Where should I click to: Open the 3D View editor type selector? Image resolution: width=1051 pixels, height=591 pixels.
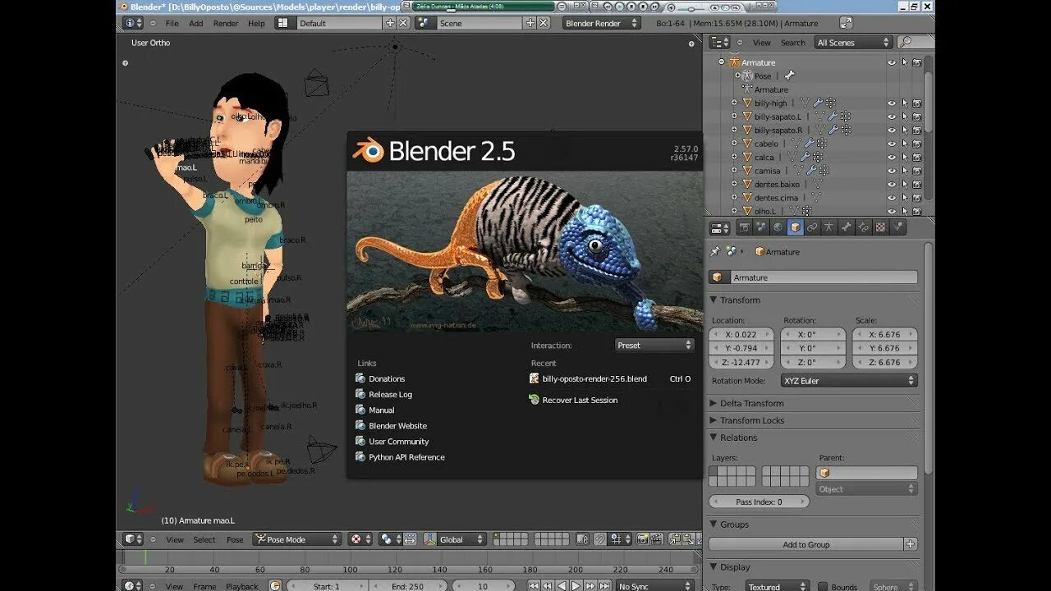(133, 539)
